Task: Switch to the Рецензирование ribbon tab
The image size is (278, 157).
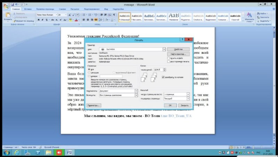Action: click(92, 9)
